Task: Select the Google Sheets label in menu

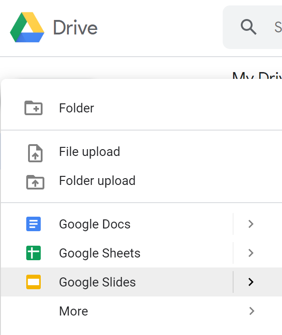Action: pyautogui.click(x=100, y=253)
